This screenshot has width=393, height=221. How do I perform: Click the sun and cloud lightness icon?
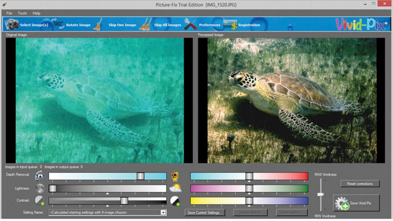(x=175, y=188)
